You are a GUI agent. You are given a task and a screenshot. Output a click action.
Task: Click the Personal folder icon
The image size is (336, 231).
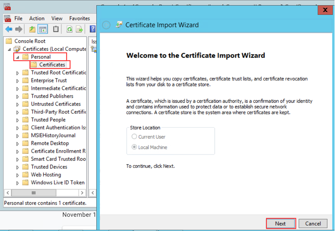pyautogui.click(x=25, y=57)
